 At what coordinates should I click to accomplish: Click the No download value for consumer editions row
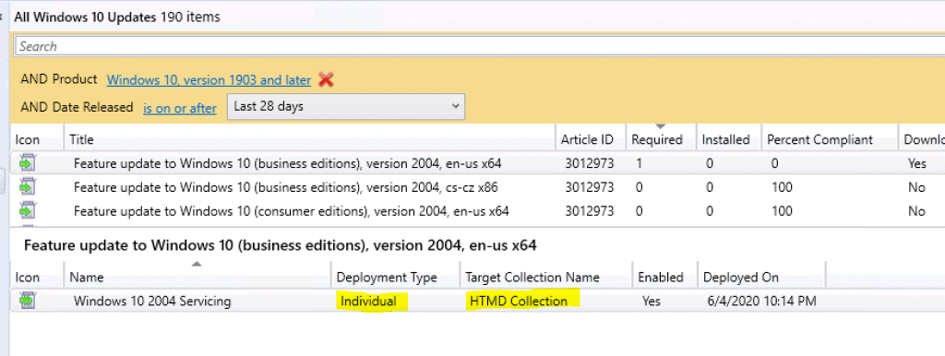pos(916,211)
